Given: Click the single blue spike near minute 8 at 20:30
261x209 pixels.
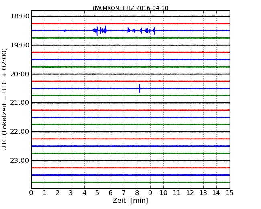Looking at the screenshot, I should click(x=139, y=88).
